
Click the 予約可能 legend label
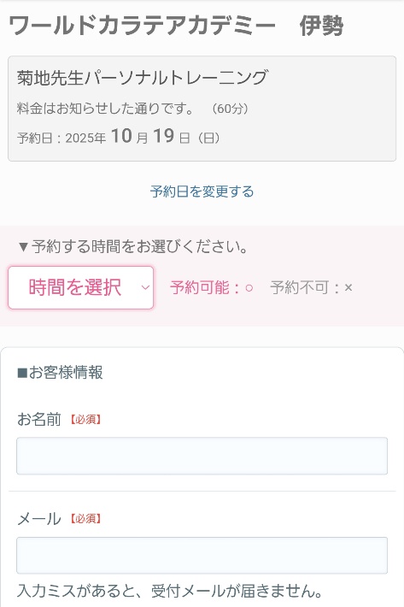pos(200,287)
